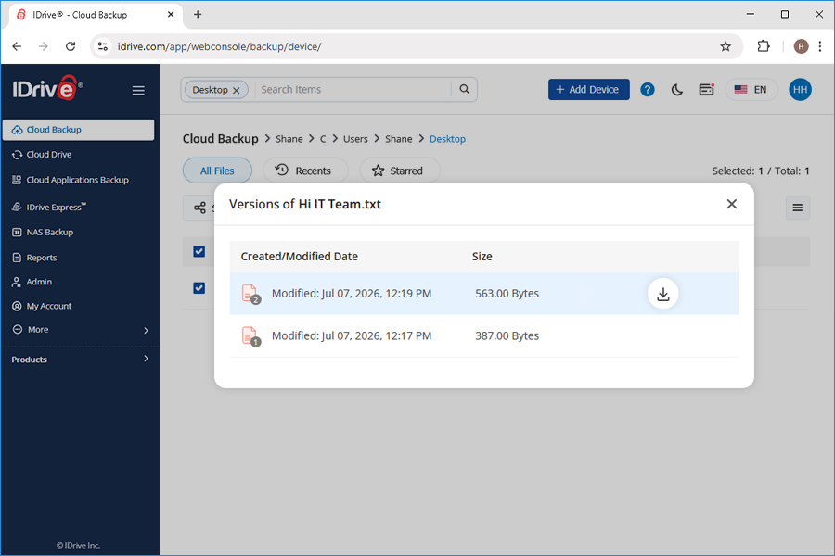Viewport: 835px width, 556px height.
Task: Go to Users breadcrumb
Action: coord(355,139)
